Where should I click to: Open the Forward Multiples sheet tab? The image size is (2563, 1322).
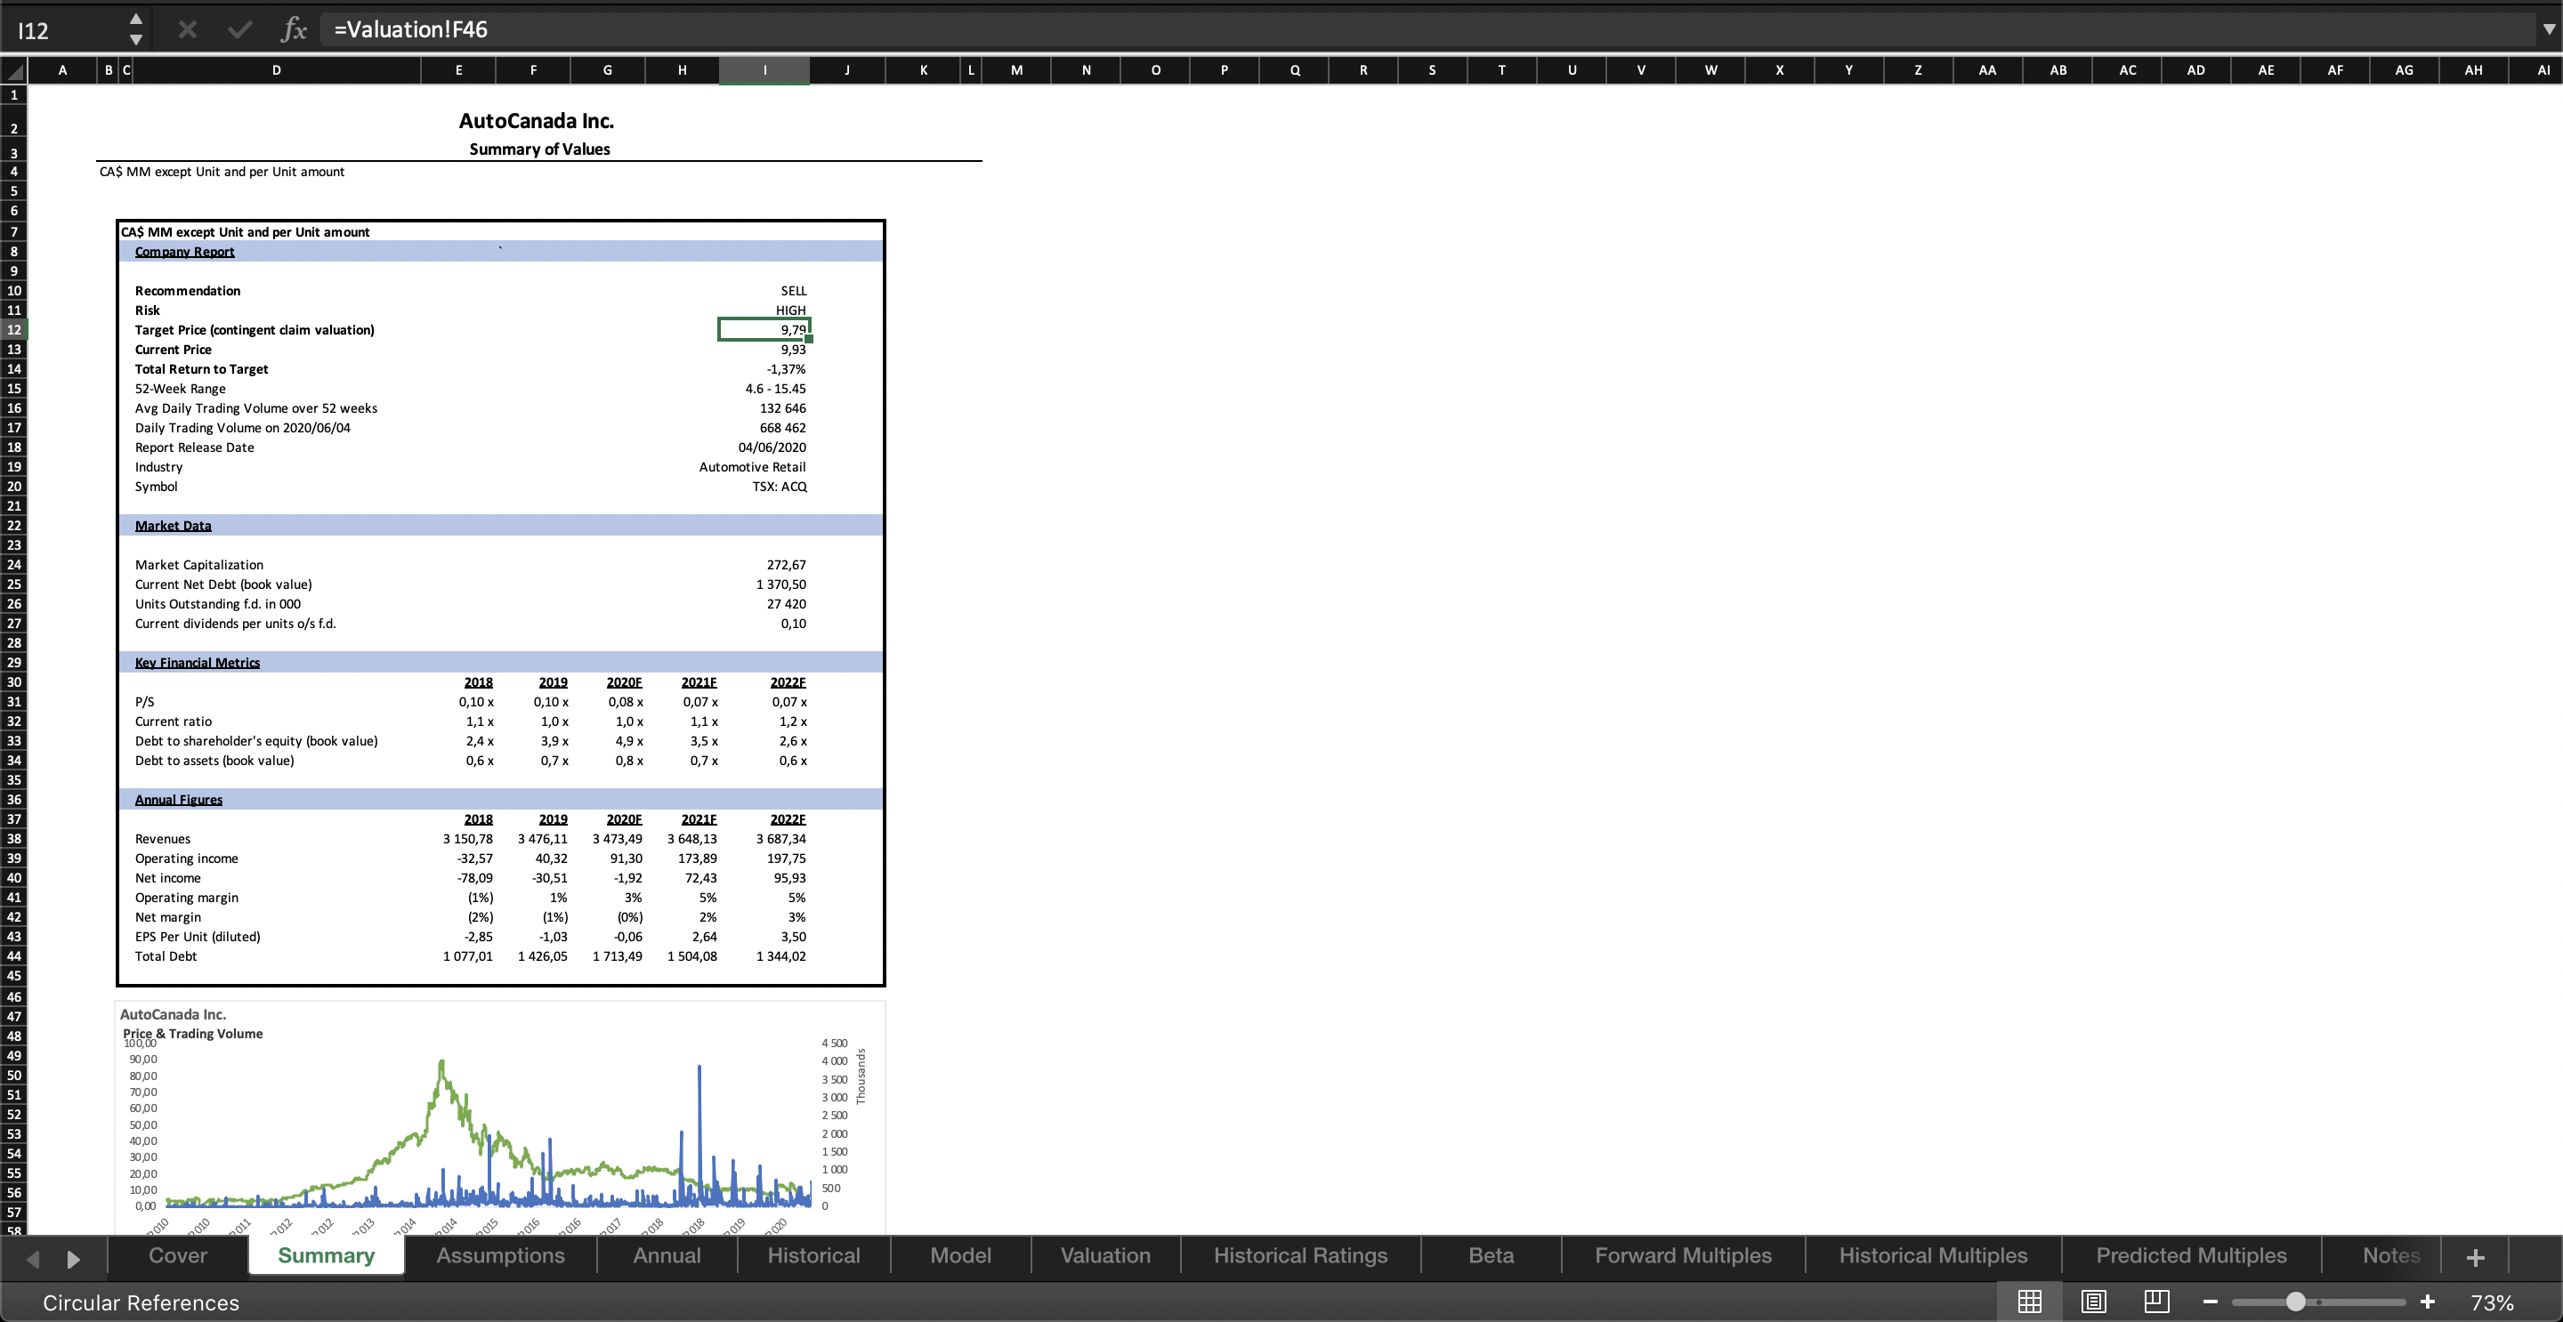coord(1684,1255)
